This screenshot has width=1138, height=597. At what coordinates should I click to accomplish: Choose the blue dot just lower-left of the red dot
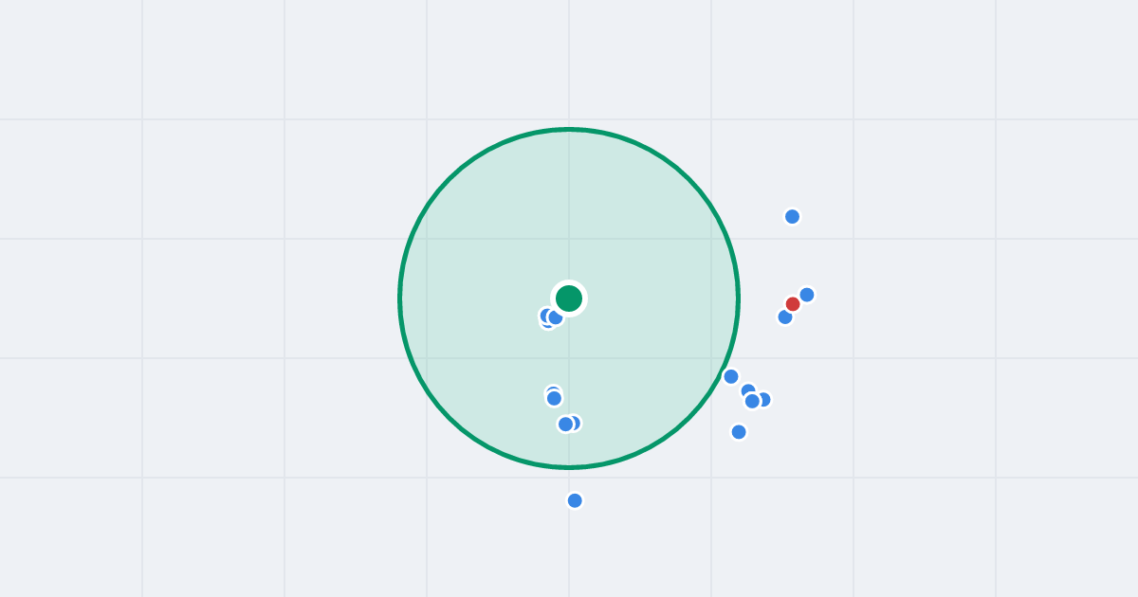click(x=785, y=317)
